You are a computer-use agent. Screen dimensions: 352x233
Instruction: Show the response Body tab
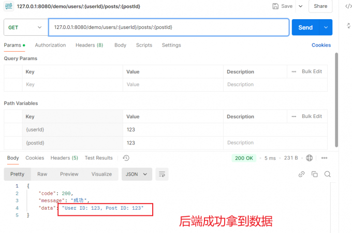point(13,158)
